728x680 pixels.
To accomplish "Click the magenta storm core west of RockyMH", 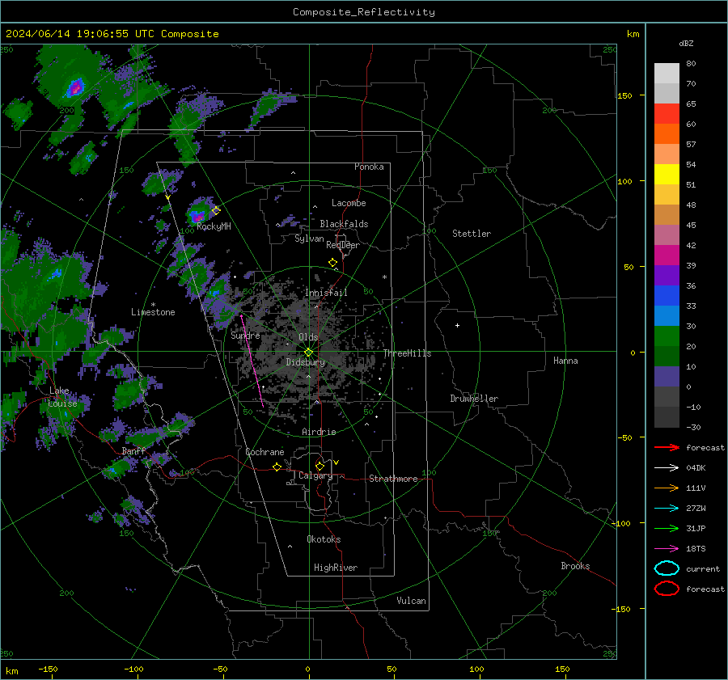I will (x=198, y=216).
